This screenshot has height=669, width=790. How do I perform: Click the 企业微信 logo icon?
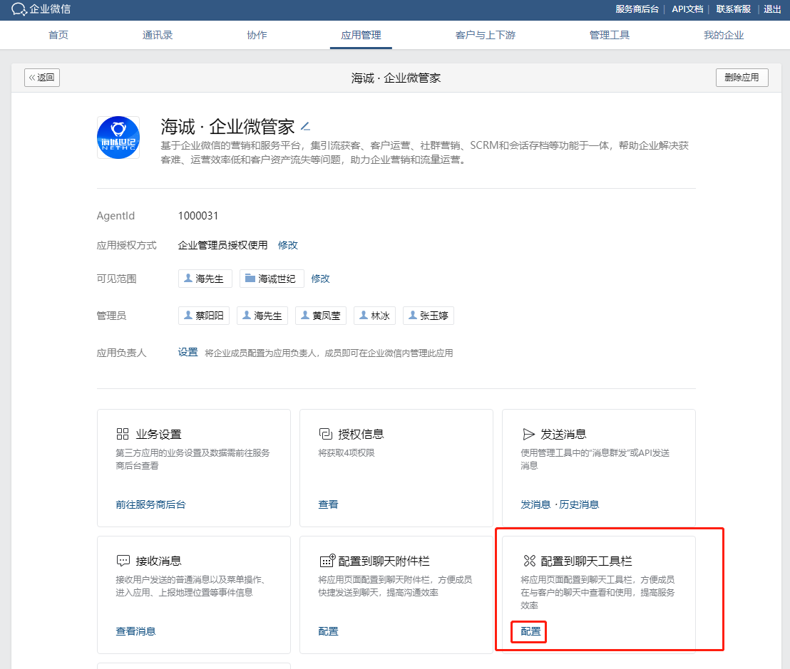pos(19,9)
